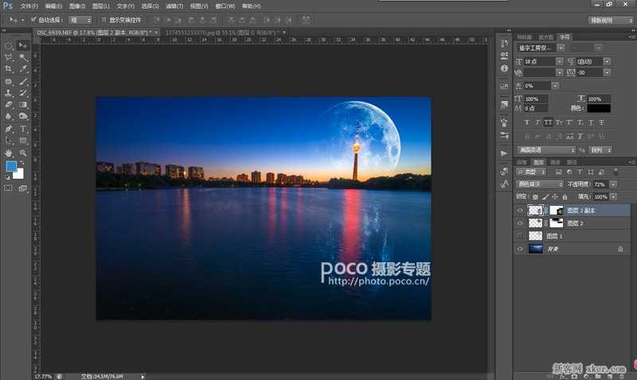This screenshot has width=637, height=380.
Task: Open 锐利 anti-aliasing dropdown
Action: 600,150
